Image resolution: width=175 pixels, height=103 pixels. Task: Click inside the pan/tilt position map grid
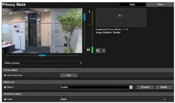[x=121, y=17]
